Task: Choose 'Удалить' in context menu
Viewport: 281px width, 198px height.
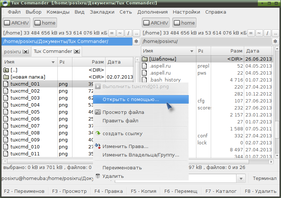Action: [141, 176]
